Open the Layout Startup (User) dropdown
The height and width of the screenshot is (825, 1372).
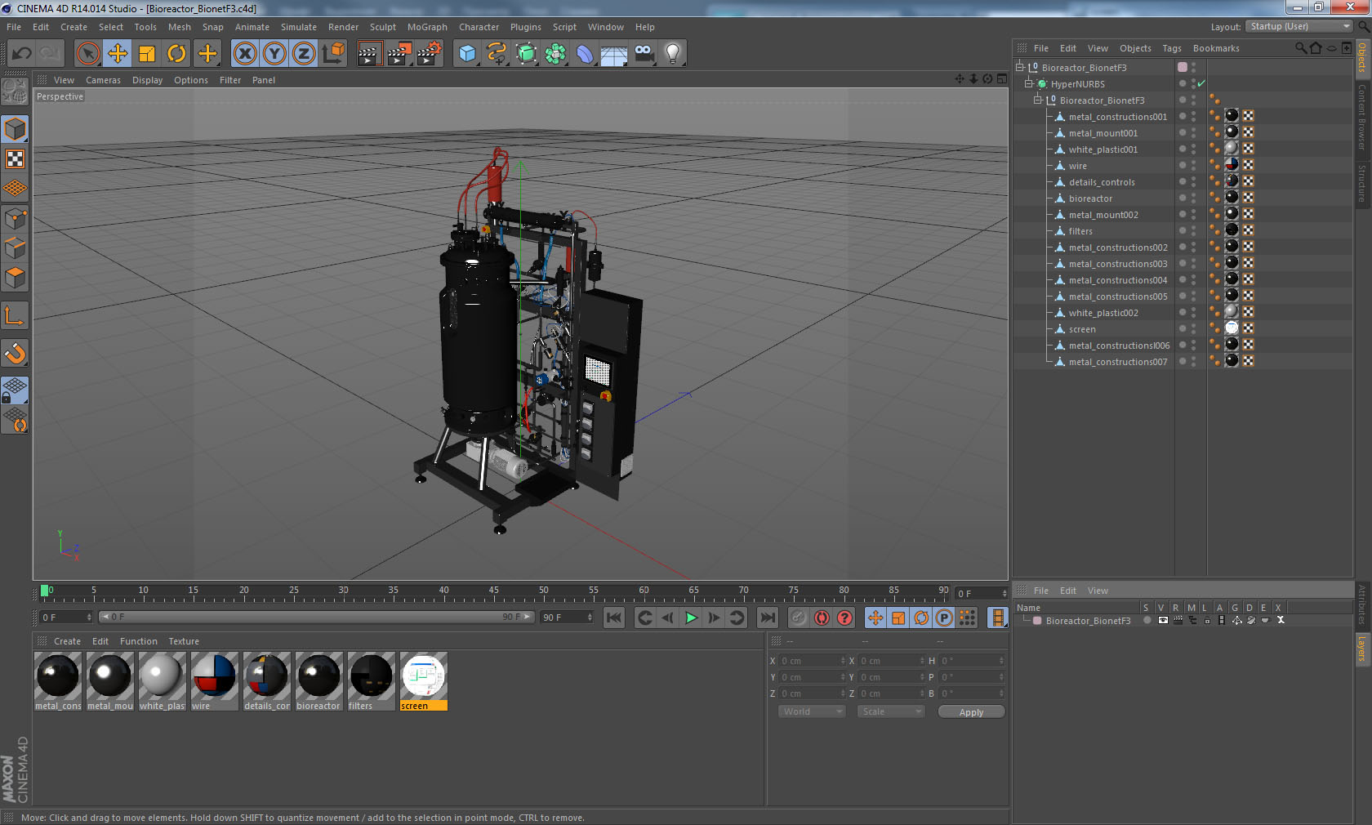(x=1299, y=27)
